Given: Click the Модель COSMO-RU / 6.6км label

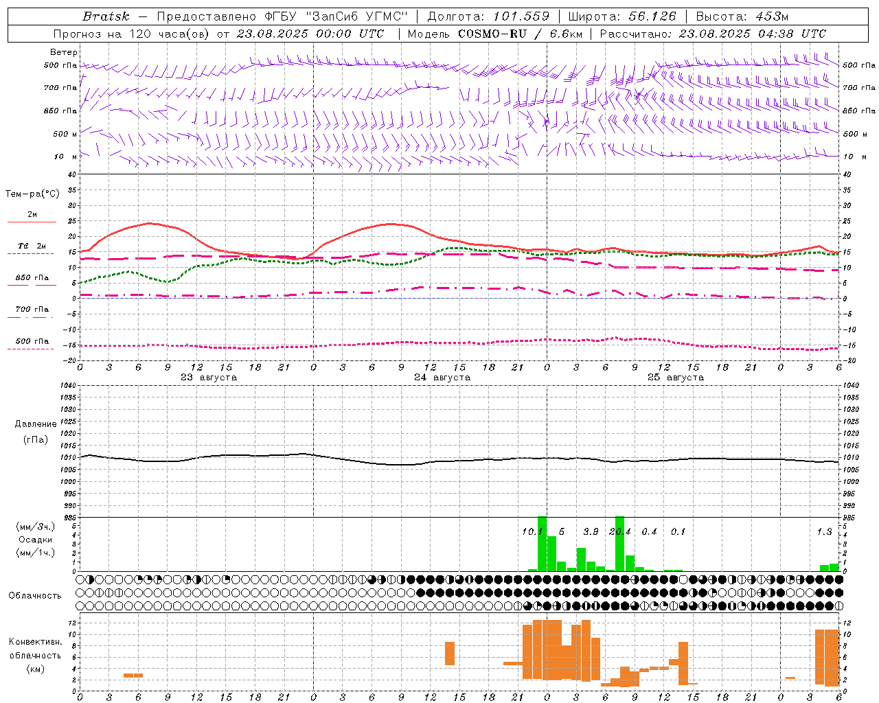Looking at the screenshot, I should click(x=494, y=34).
